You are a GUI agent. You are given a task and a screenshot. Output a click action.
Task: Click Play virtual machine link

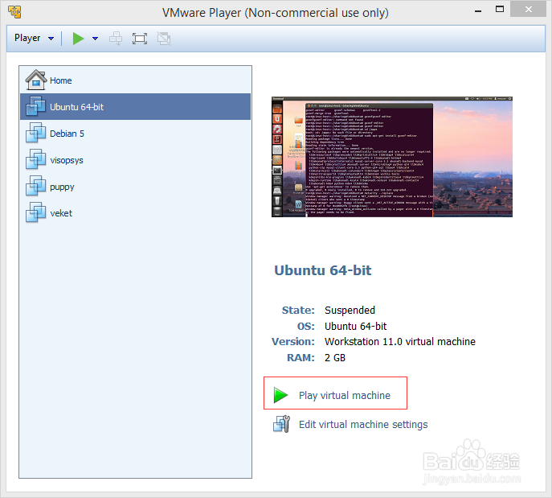coord(344,396)
